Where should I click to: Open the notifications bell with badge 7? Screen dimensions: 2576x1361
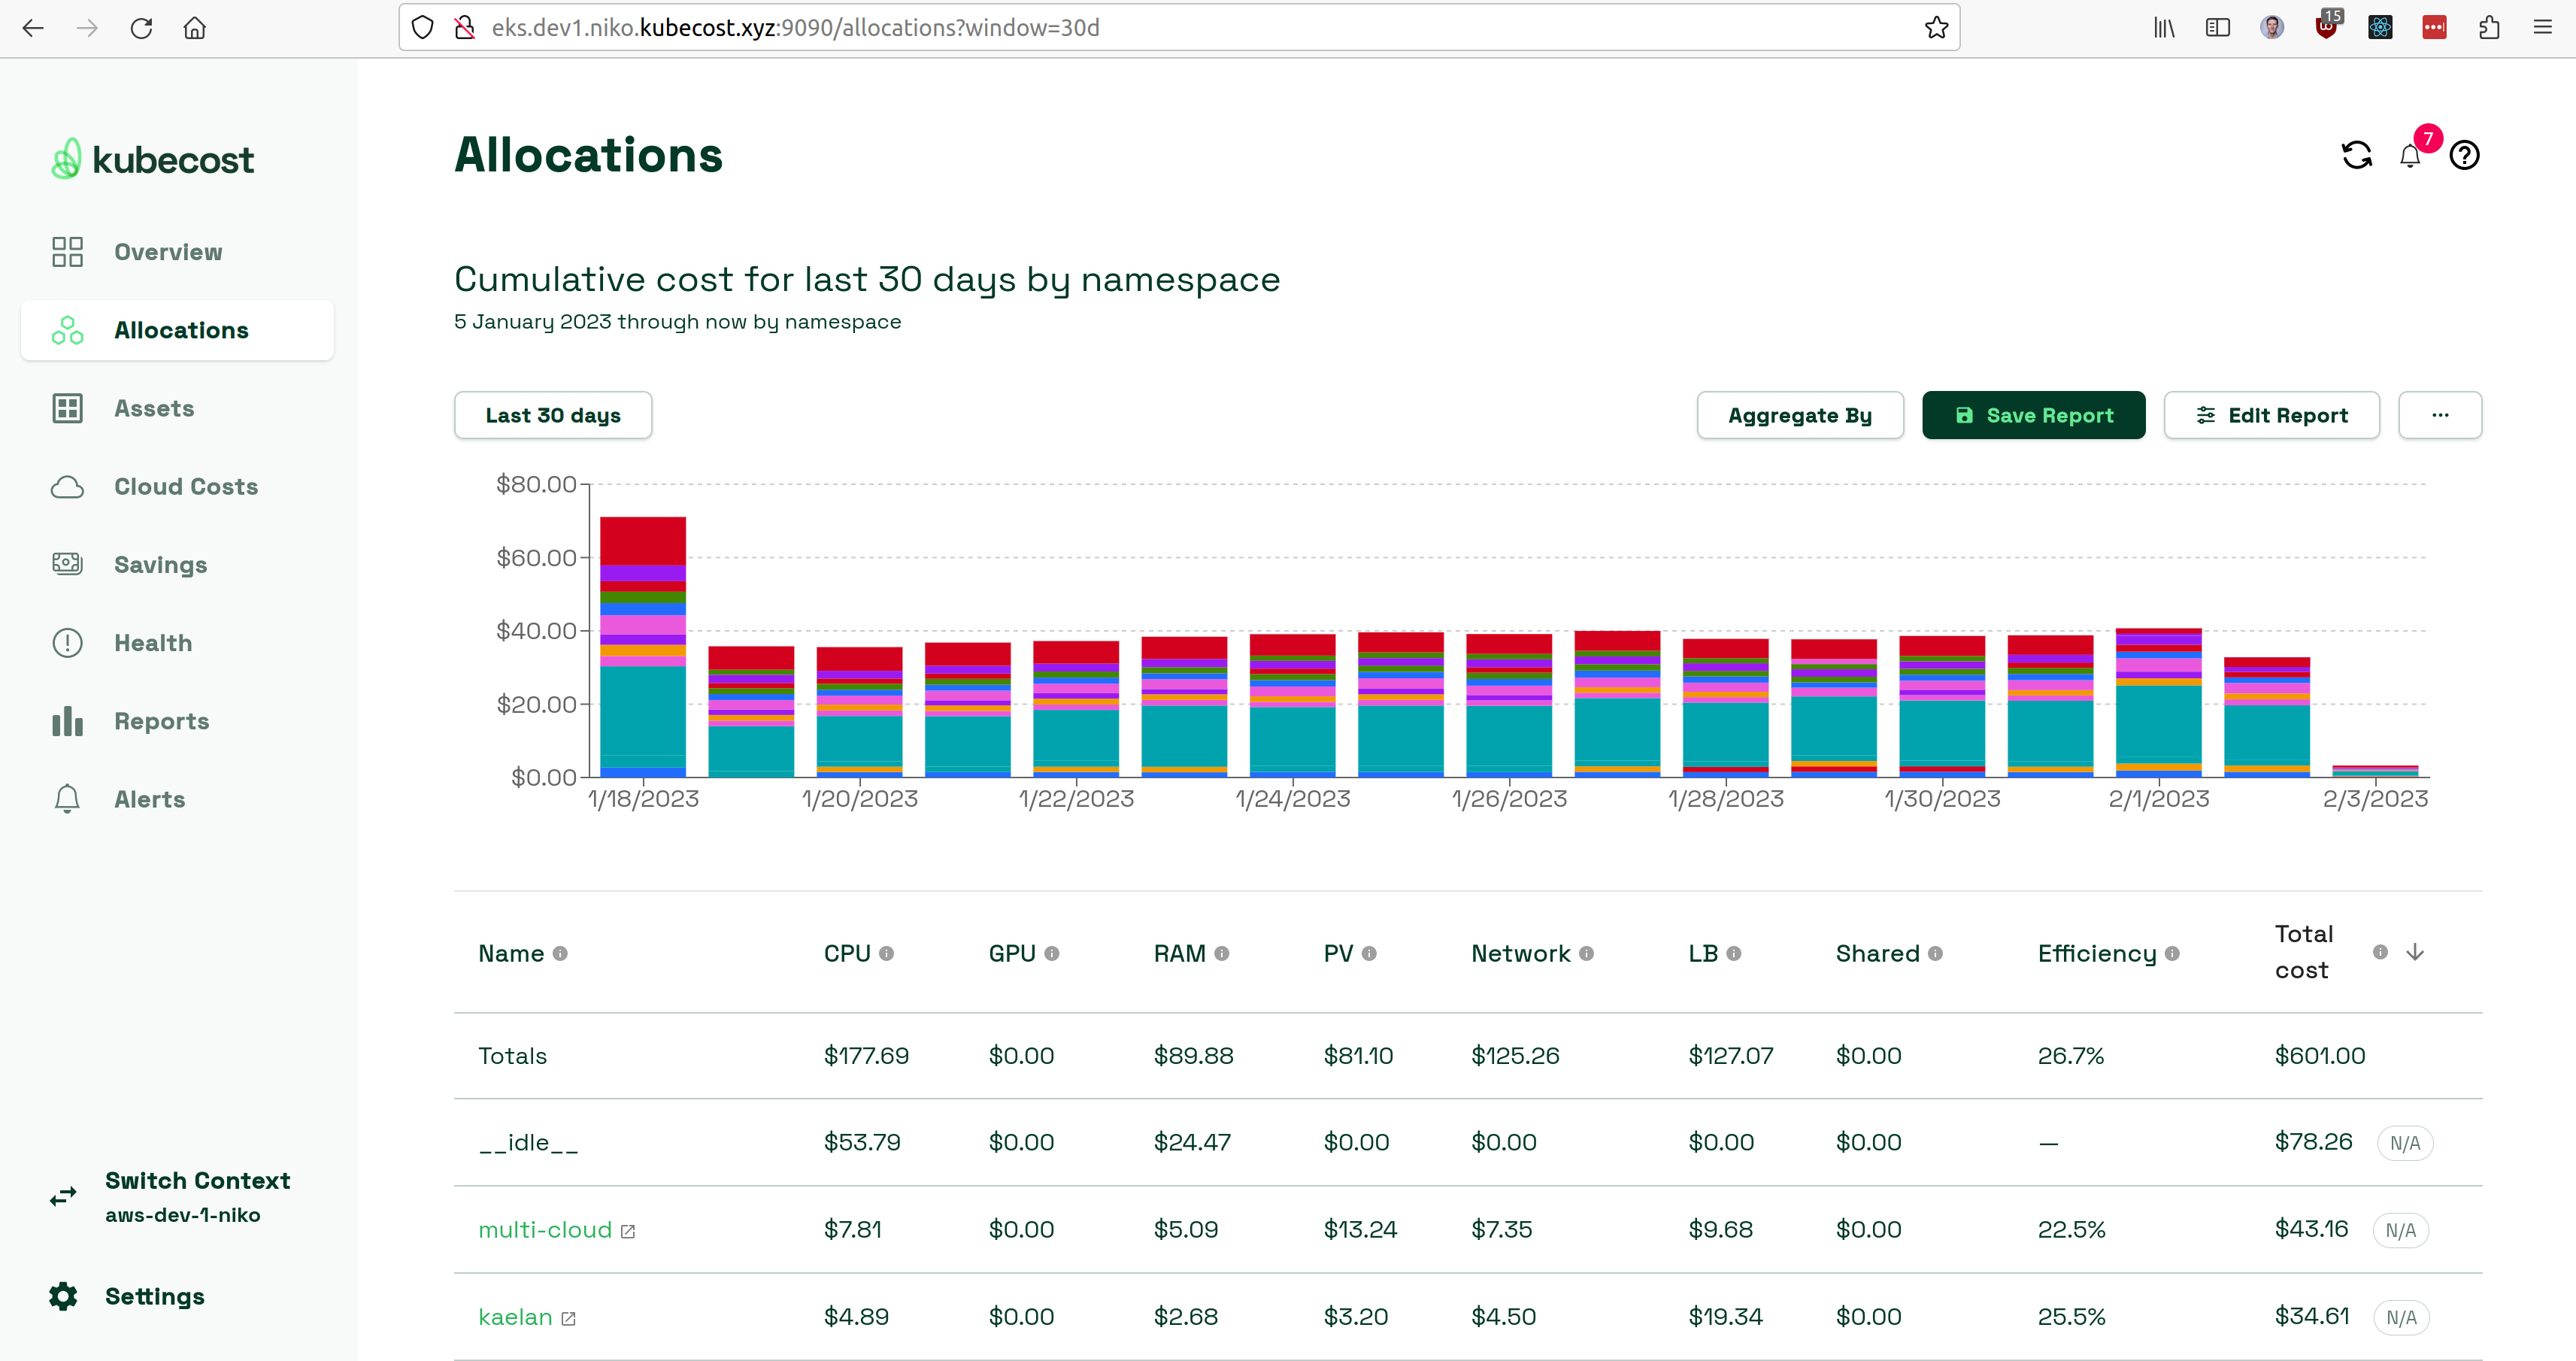pos(2411,155)
